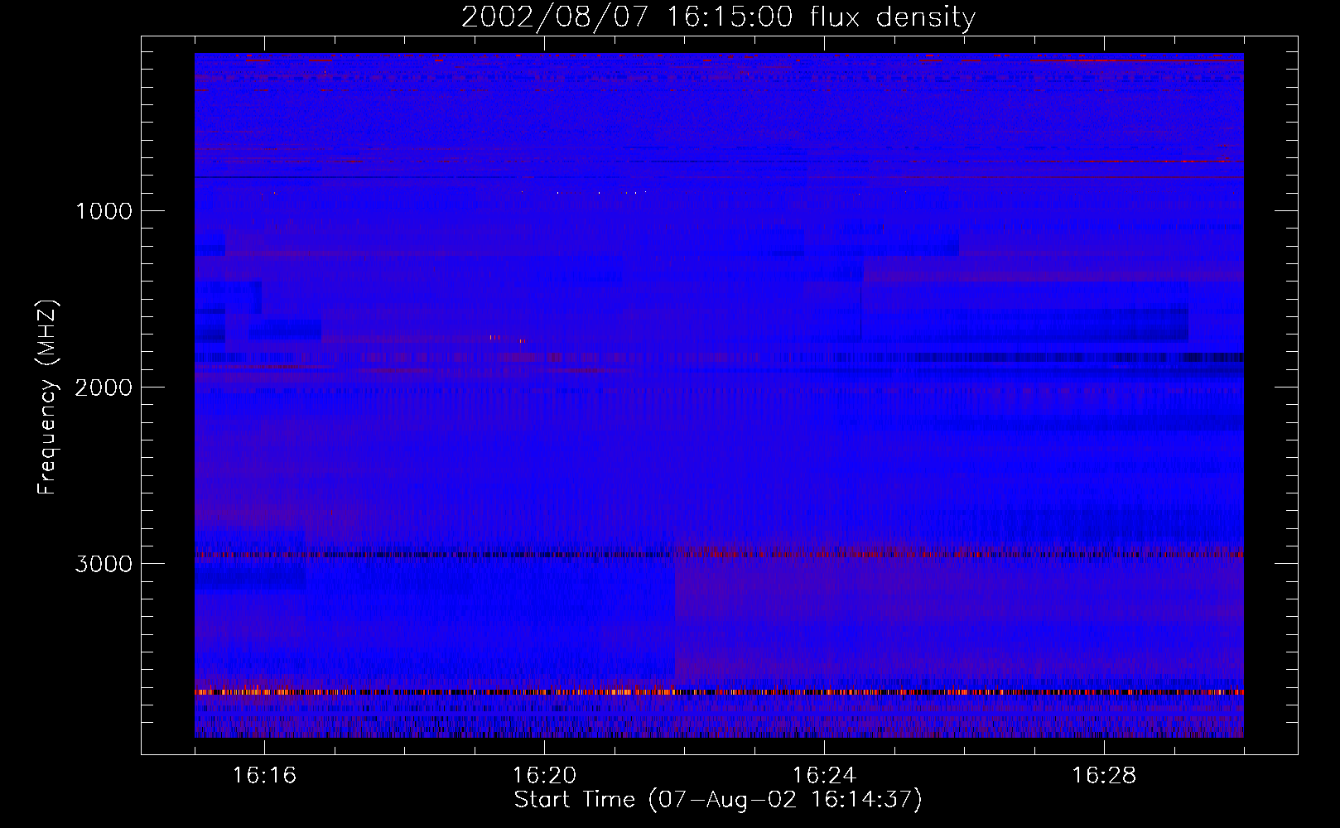Image resolution: width=1340 pixels, height=828 pixels.
Task: Select the 'Start Time (07-Aug-02 16:14:37)' label
Action: (718, 800)
